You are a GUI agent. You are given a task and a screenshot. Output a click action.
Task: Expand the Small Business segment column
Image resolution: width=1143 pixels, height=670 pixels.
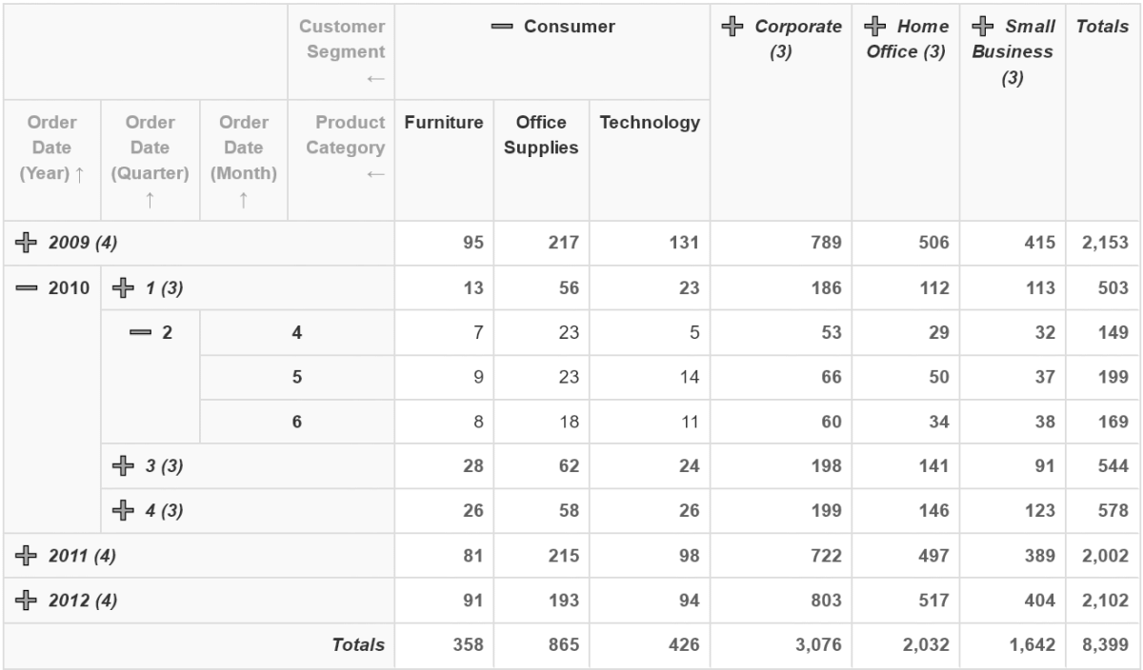click(x=982, y=27)
